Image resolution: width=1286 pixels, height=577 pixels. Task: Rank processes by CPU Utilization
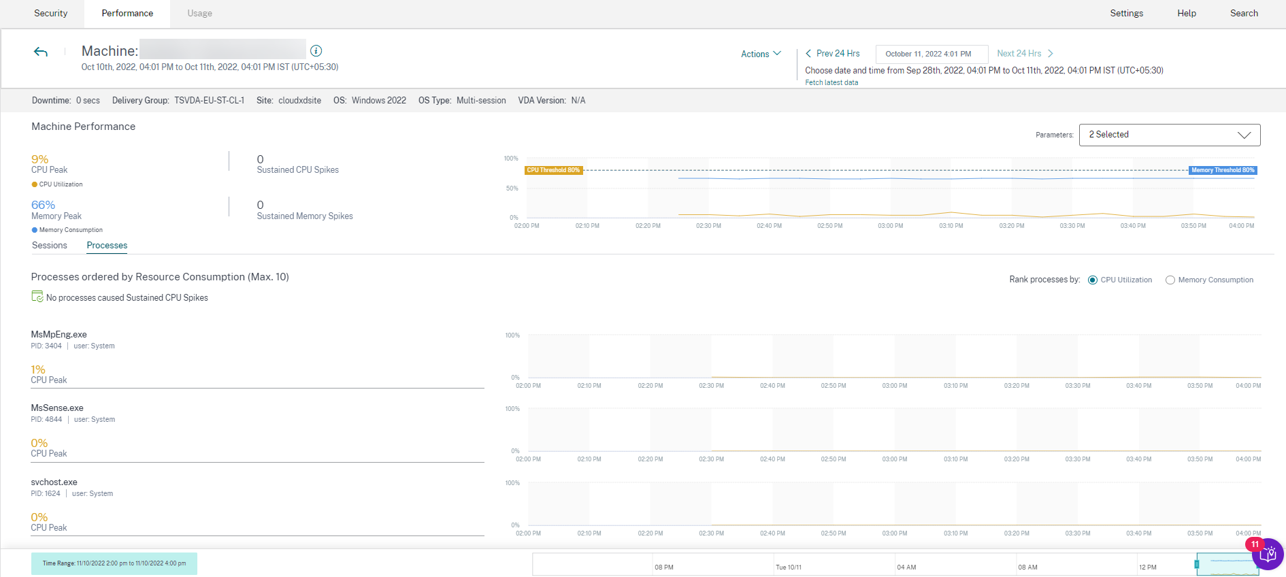[x=1093, y=280]
